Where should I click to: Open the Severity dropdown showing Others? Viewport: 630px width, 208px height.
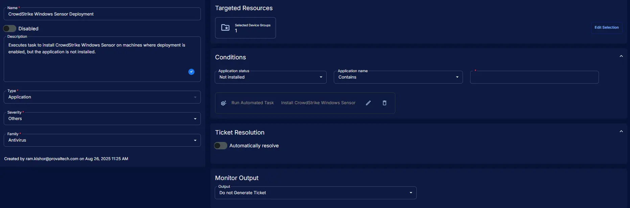(x=102, y=119)
